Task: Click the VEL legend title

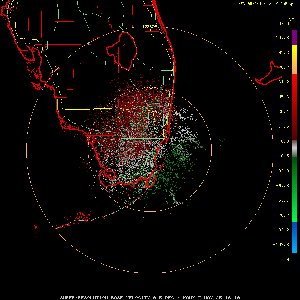Action: point(293,20)
